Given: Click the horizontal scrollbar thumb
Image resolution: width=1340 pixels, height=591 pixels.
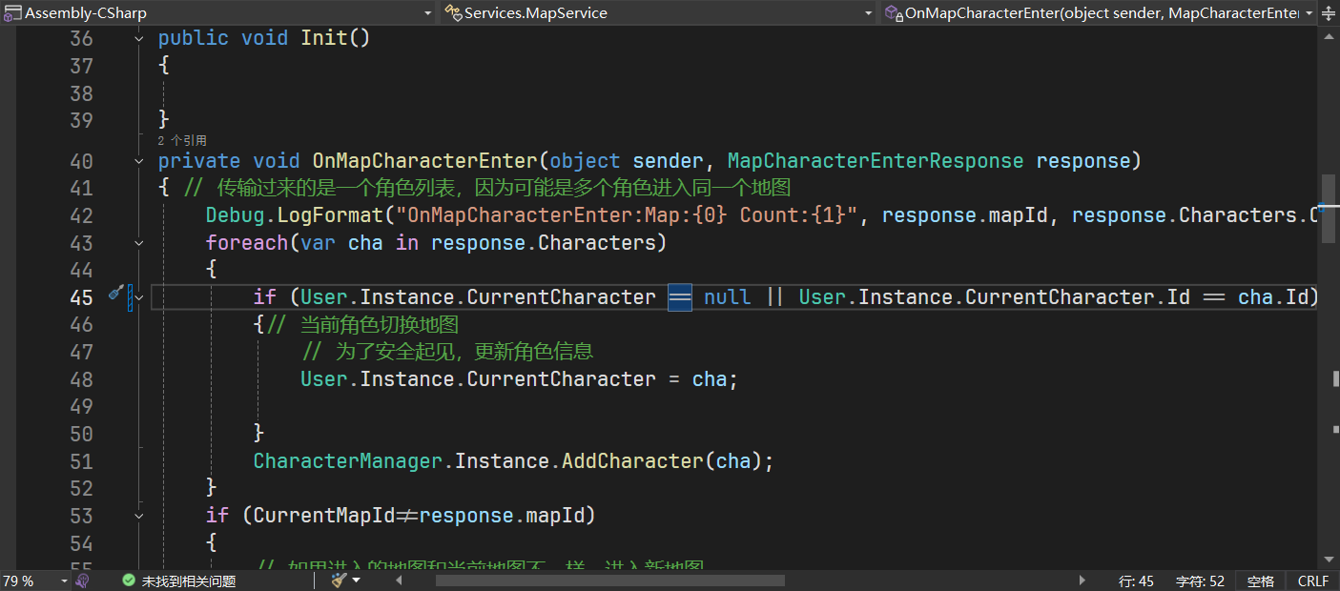Looking at the screenshot, I should [610, 580].
